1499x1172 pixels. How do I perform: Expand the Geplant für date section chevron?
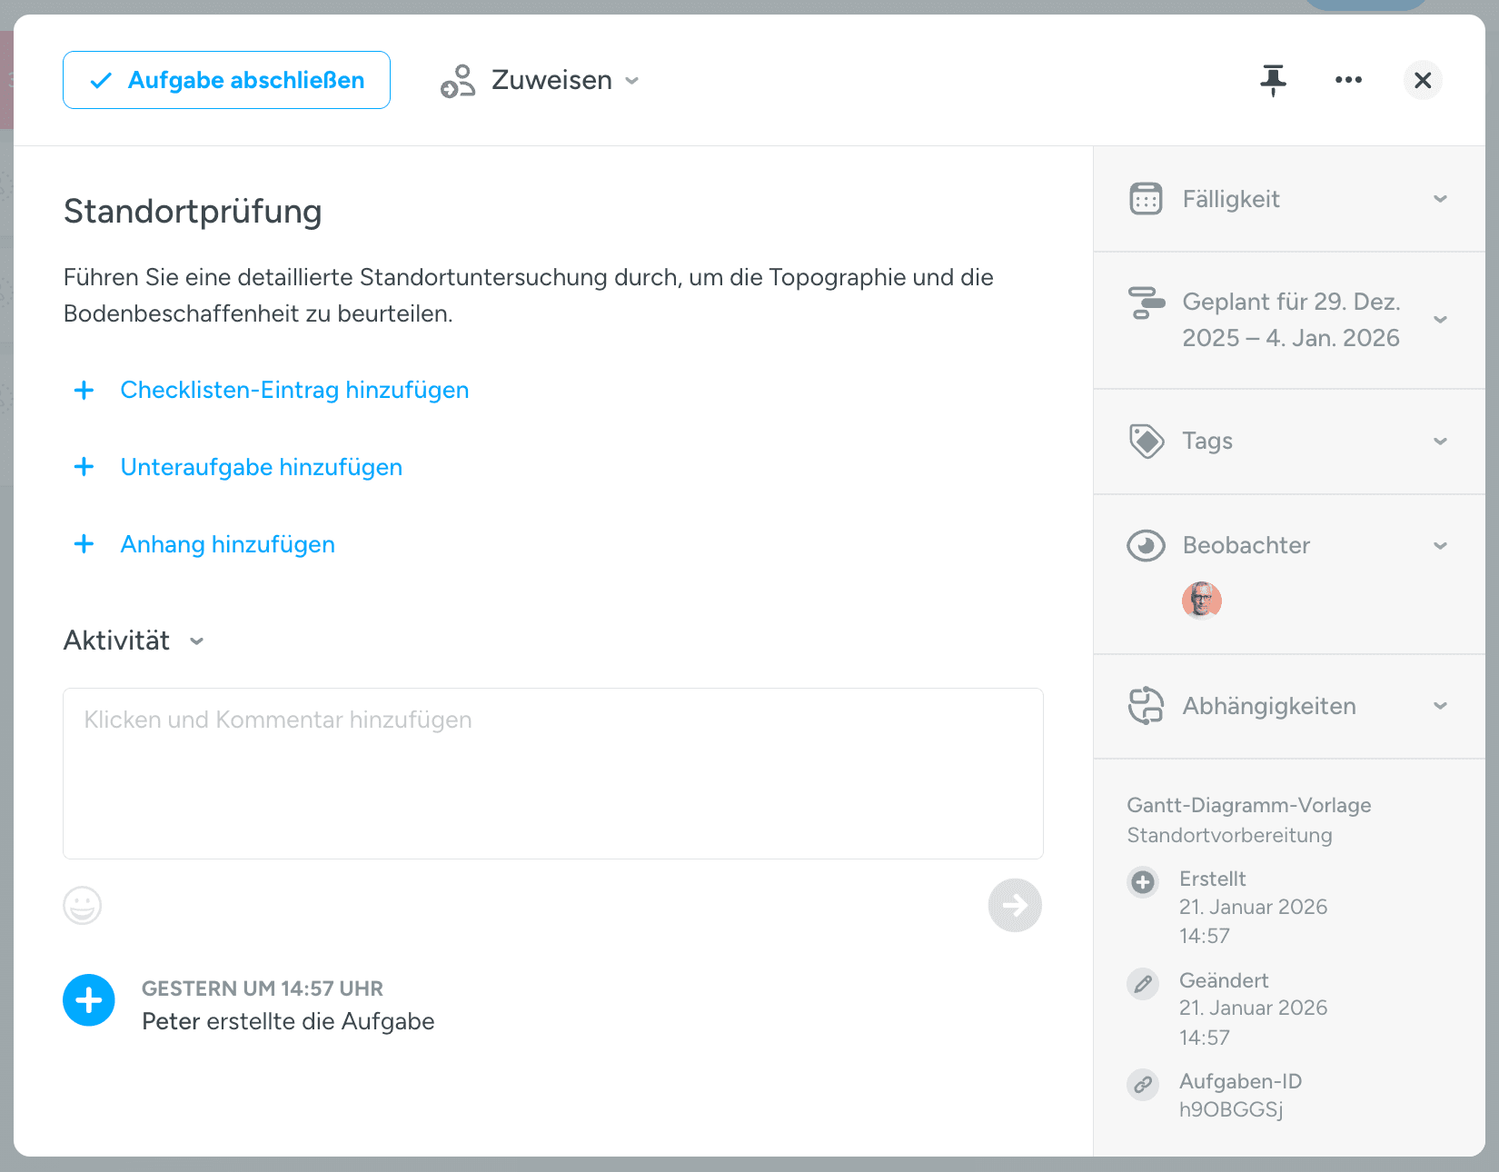(1440, 320)
